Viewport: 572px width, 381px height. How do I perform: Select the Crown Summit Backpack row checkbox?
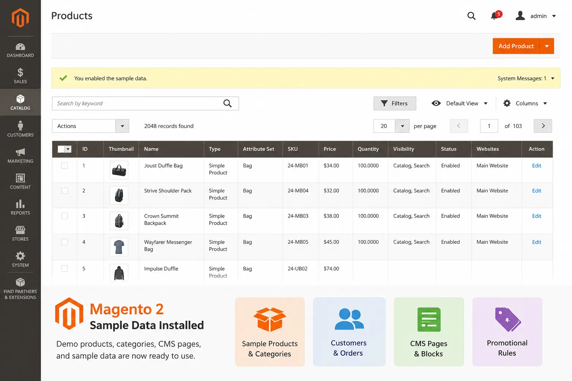click(64, 216)
